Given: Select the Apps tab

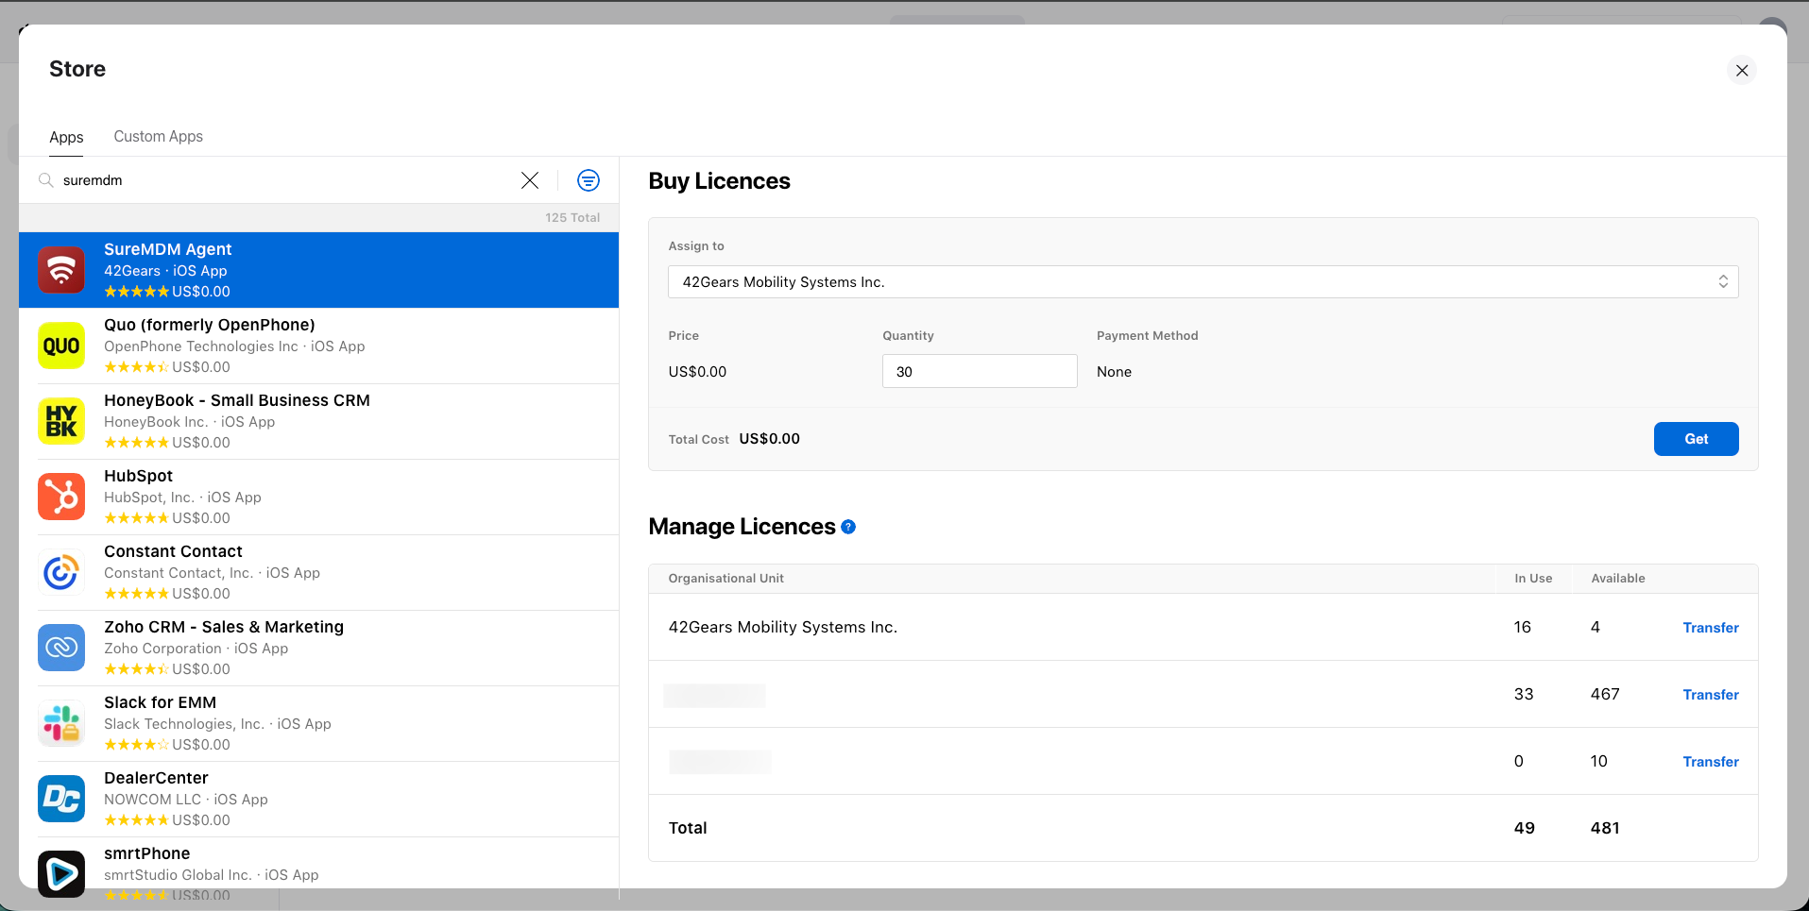Looking at the screenshot, I should (x=66, y=137).
